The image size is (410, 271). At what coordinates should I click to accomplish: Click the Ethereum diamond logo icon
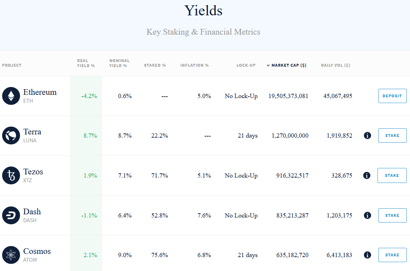point(11,96)
